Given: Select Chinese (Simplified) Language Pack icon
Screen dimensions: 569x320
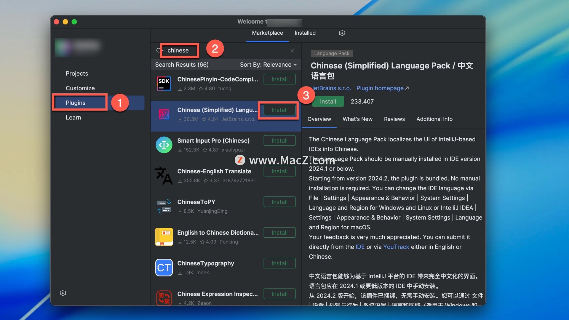Looking at the screenshot, I should tap(164, 114).
